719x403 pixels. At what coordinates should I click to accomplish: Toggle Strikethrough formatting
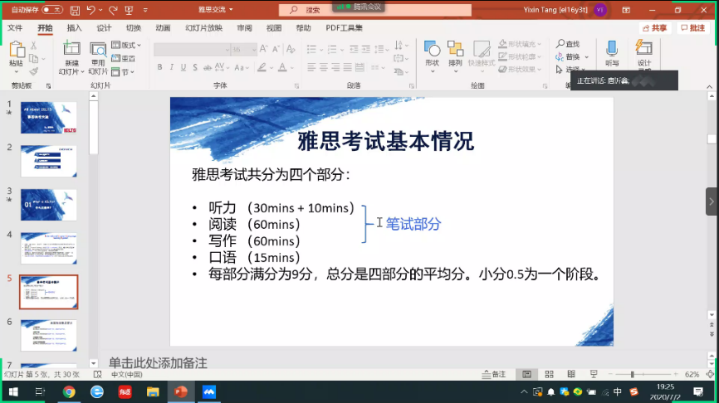208,67
